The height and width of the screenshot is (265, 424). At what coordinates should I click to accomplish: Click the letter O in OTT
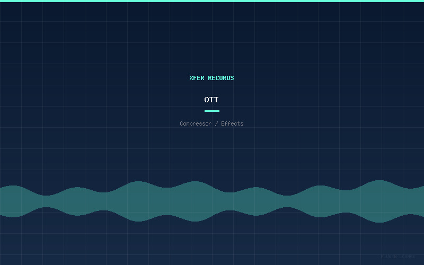pyautogui.click(x=207, y=100)
